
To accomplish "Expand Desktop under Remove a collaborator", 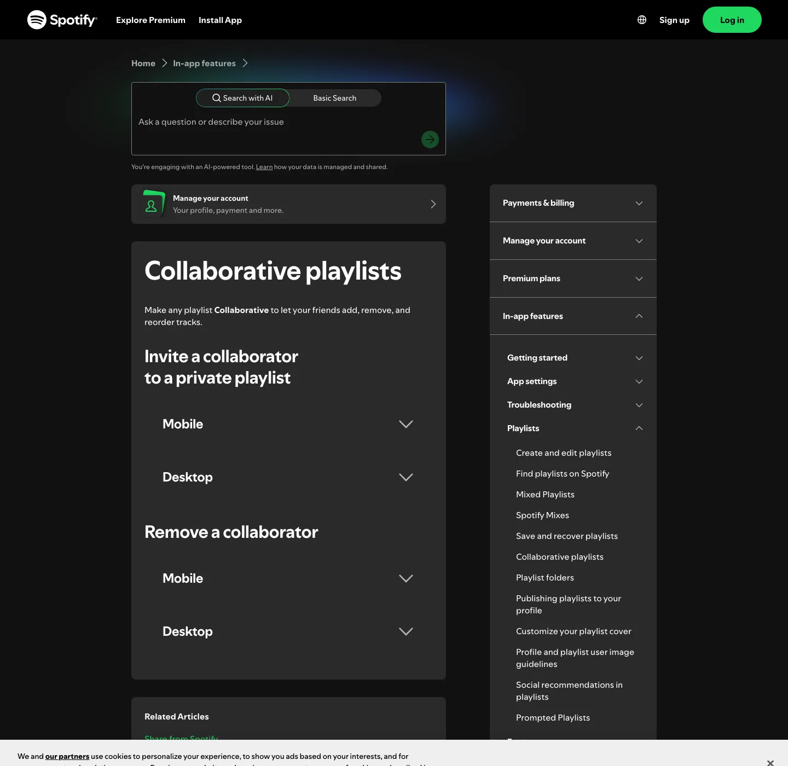I will click(288, 631).
